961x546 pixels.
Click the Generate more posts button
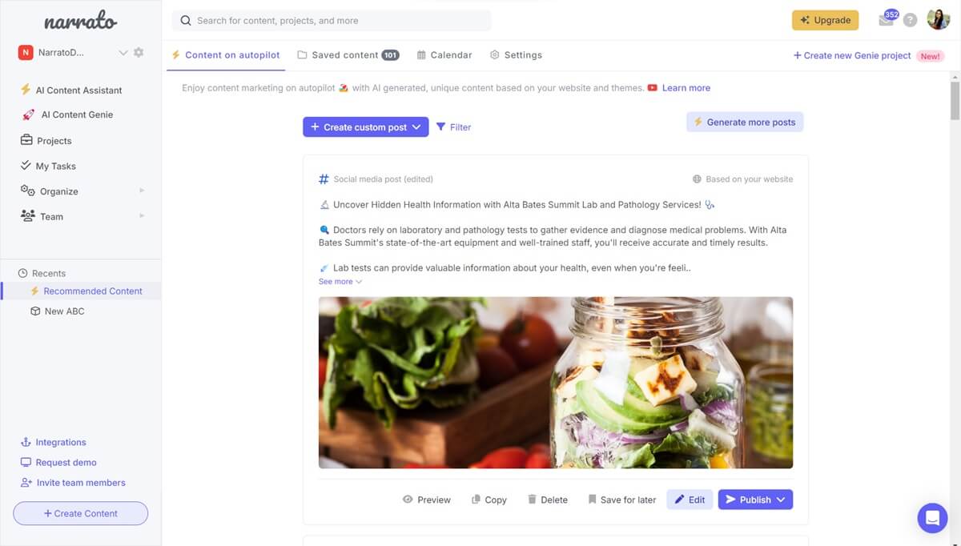(745, 122)
